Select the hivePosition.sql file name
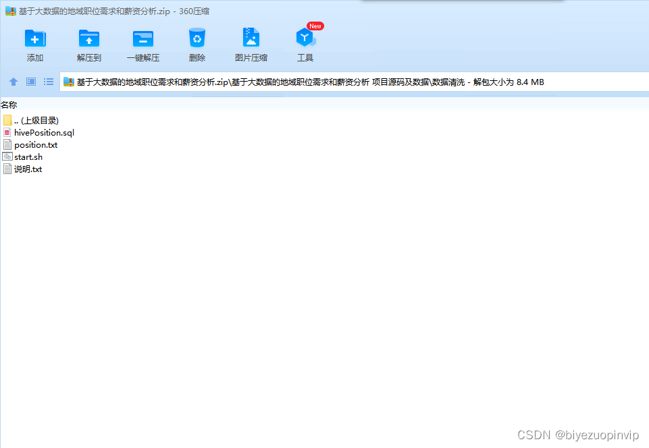The width and height of the screenshot is (649, 448). coord(45,133)
